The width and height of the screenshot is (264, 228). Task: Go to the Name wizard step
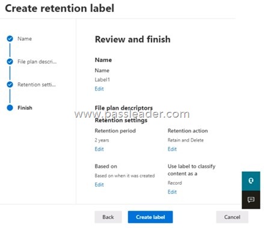pos(25,39)
